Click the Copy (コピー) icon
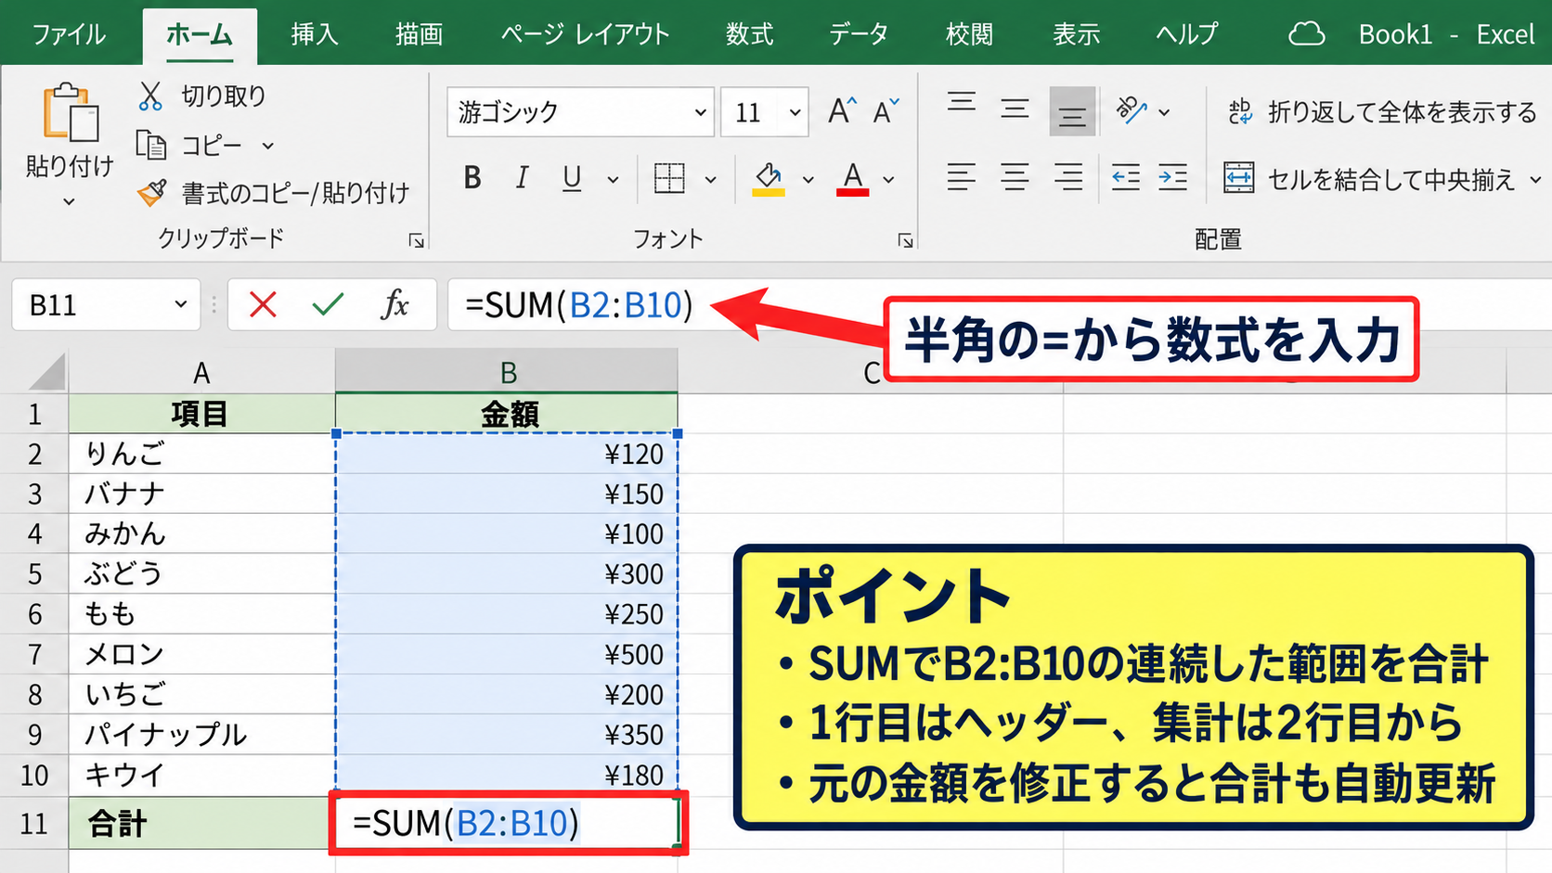The height and width of the screenshot is (873, 1552). [x=151, y=146]
